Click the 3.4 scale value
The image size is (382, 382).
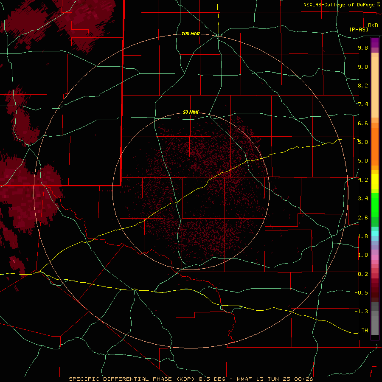(363, 199)
